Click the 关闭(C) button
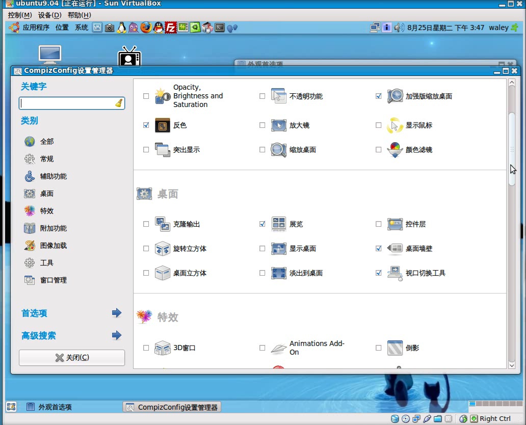This screenshot has height=425, width=526. [x=72, y=358]
